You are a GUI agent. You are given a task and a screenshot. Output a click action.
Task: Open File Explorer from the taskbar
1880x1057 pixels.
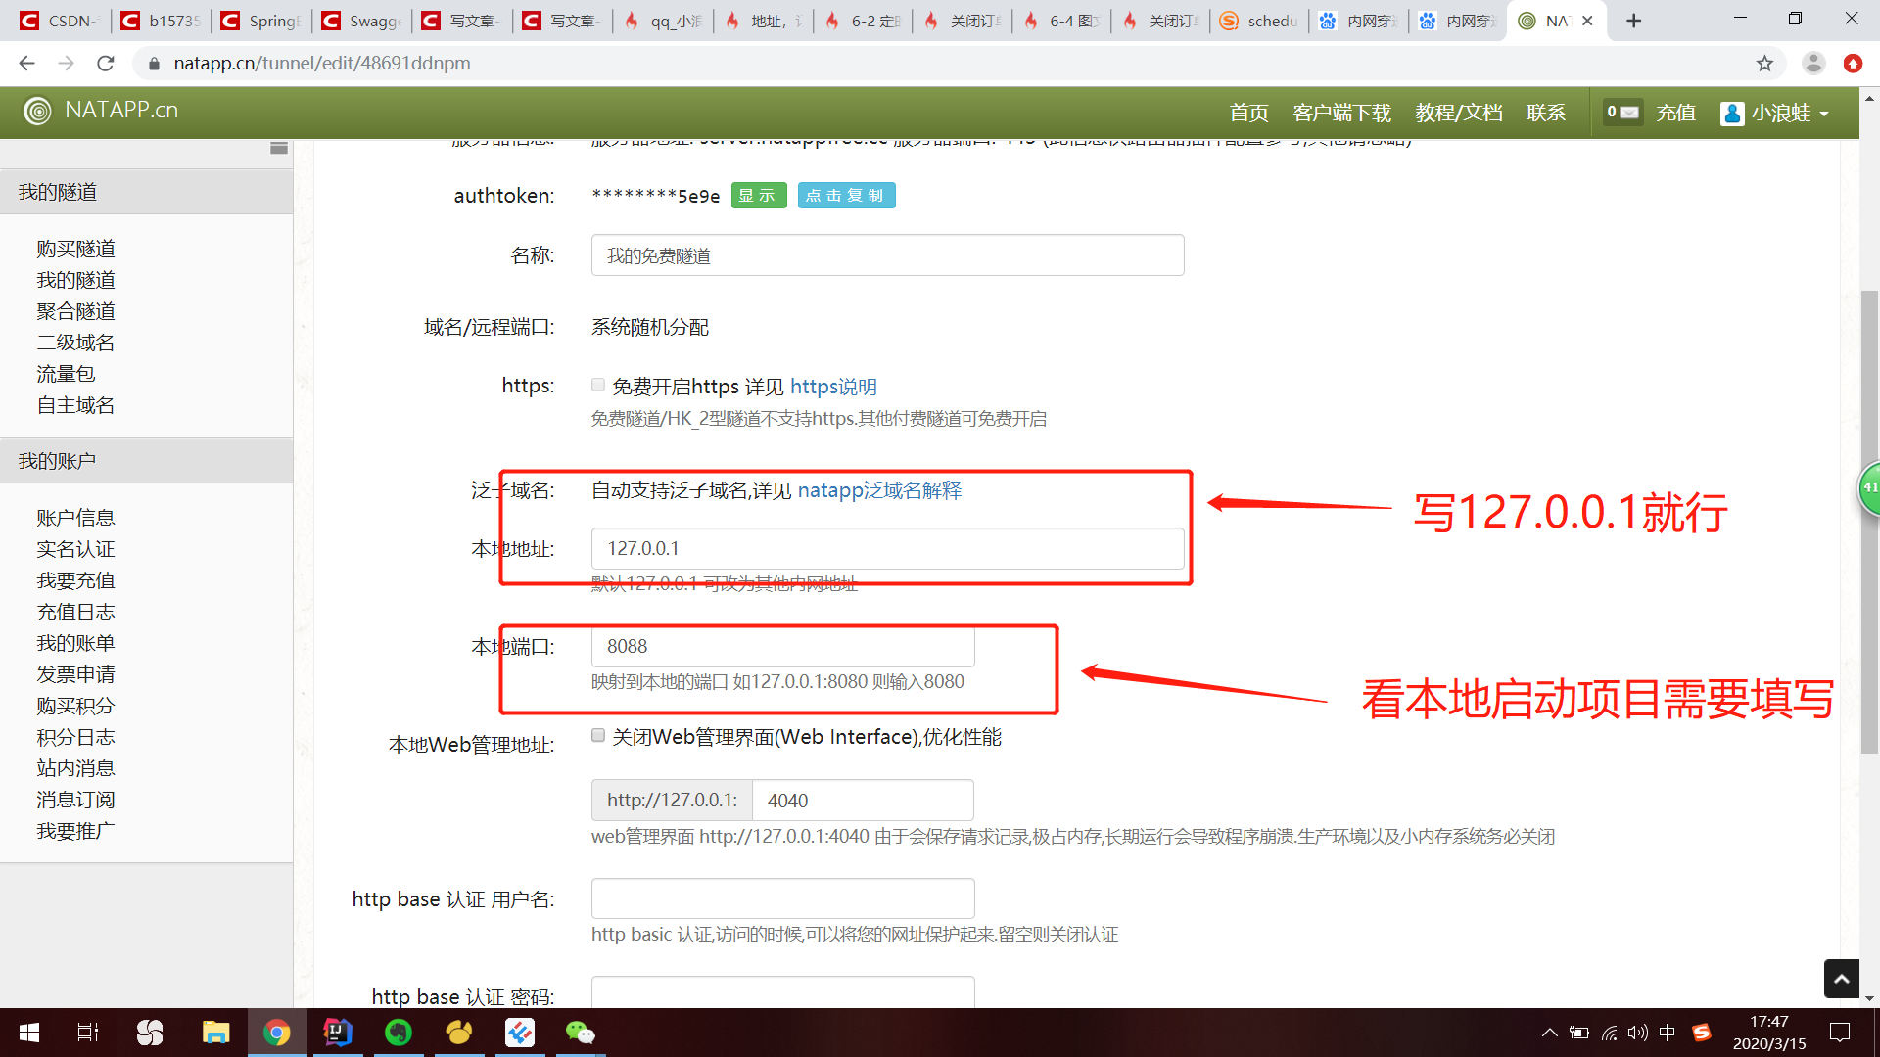coord(215,1033)
